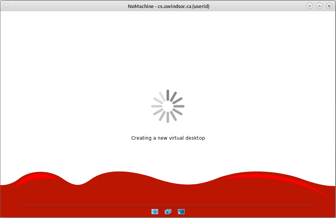Select the "Creating a new virtual desktop" message
The image size is (336, 218).
click(168, 138)
